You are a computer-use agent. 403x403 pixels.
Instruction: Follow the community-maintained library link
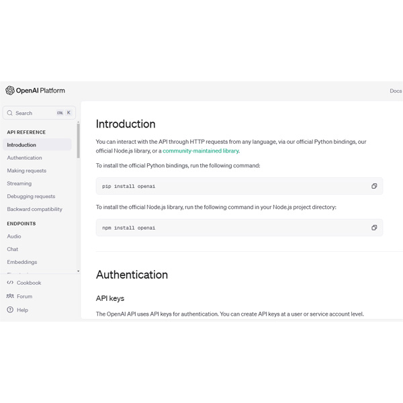pos(201,151)
